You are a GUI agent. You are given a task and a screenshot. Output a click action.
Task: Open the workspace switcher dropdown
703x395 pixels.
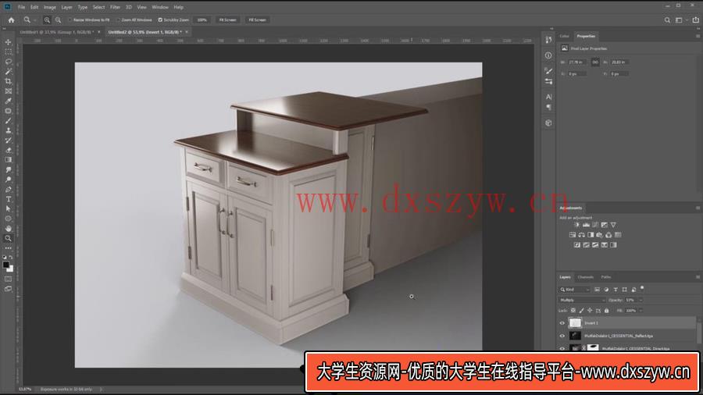pyautogui.click(x=680, y=20)
